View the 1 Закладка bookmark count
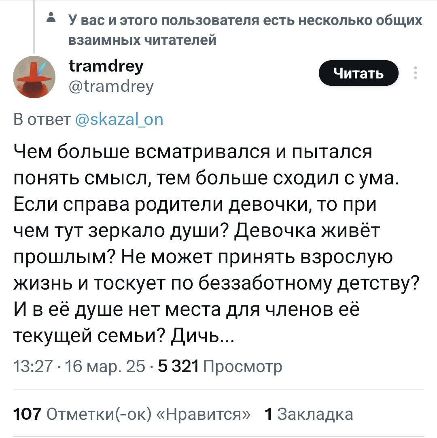437x438 pixels. [309, 414]
